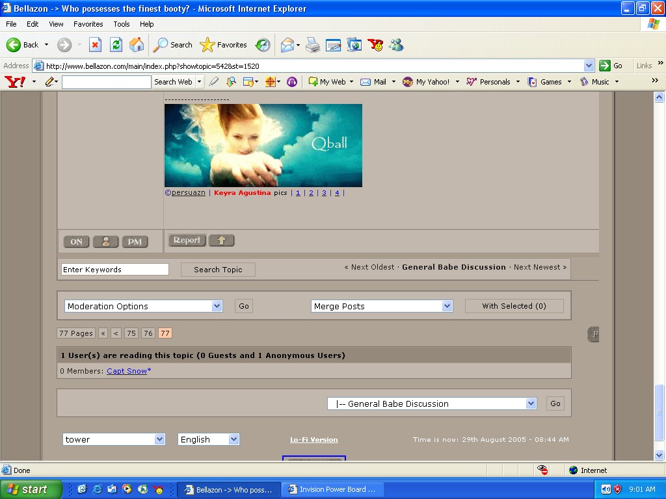This screenshot has height=499, width=666.
Task: Click the Refresh page icon
Action: click(x=116, y=45)
